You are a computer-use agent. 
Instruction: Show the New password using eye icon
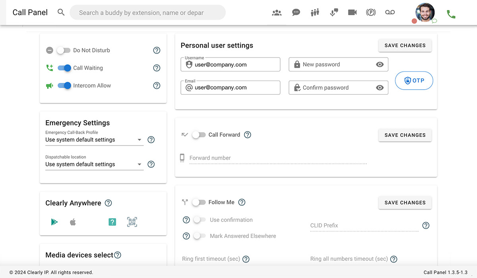[x=380, y=65]
